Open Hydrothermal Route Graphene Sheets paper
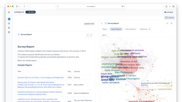The image size is (182, 102). 40,93
